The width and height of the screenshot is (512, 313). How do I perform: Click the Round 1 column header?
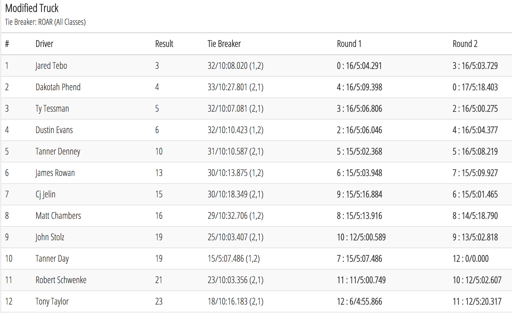tap(349, 44)
